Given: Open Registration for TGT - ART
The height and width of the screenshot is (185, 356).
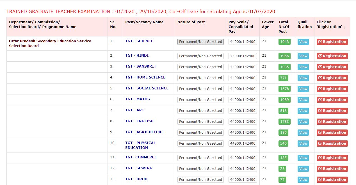Looking at the screenshot, I should click(332, 111).
